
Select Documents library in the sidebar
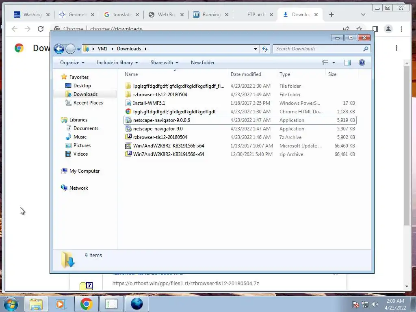(86, 128)
